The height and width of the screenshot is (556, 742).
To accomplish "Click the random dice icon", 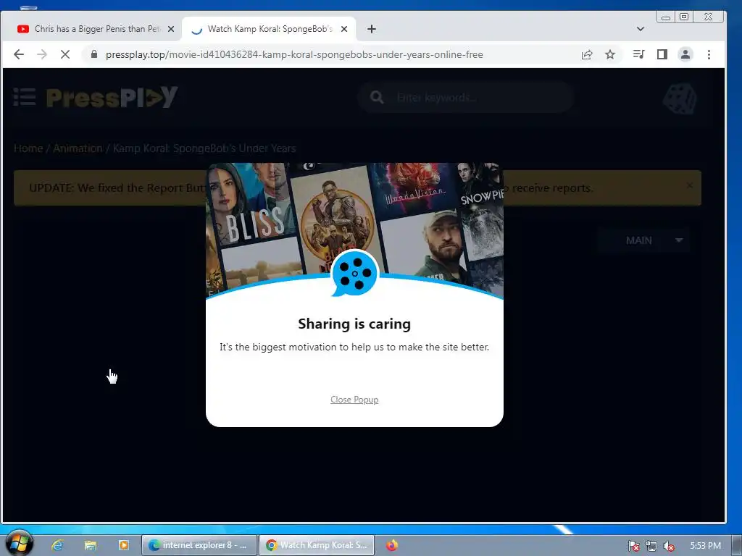I will click(x=680, y=98).
